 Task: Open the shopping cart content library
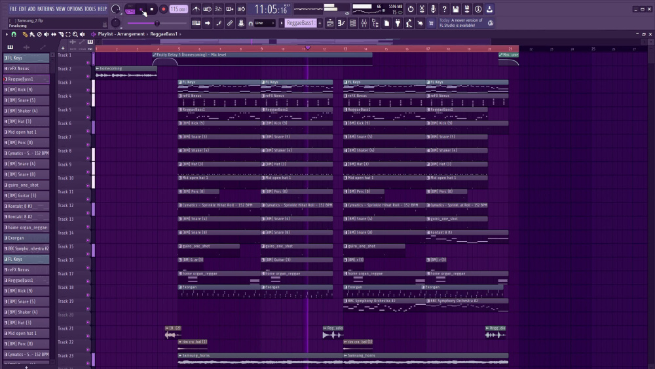432,24
